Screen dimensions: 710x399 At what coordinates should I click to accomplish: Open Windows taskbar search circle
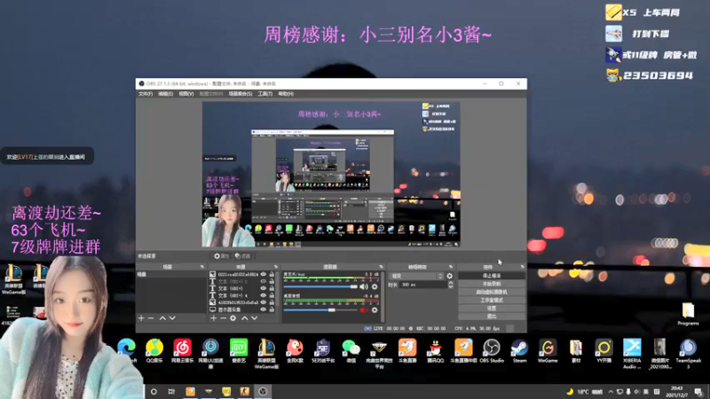pyautogui.click(x=154, y=392)
